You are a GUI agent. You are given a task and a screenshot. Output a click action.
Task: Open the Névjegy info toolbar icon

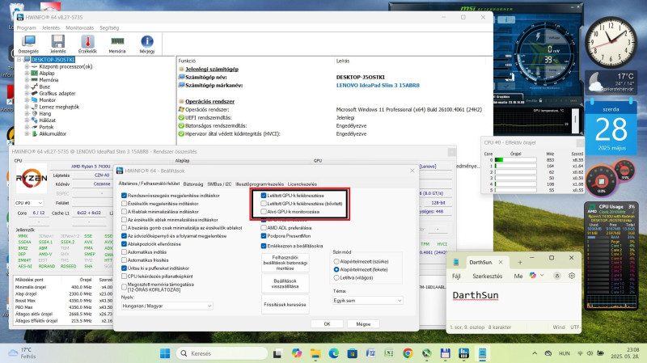point(147,44)
